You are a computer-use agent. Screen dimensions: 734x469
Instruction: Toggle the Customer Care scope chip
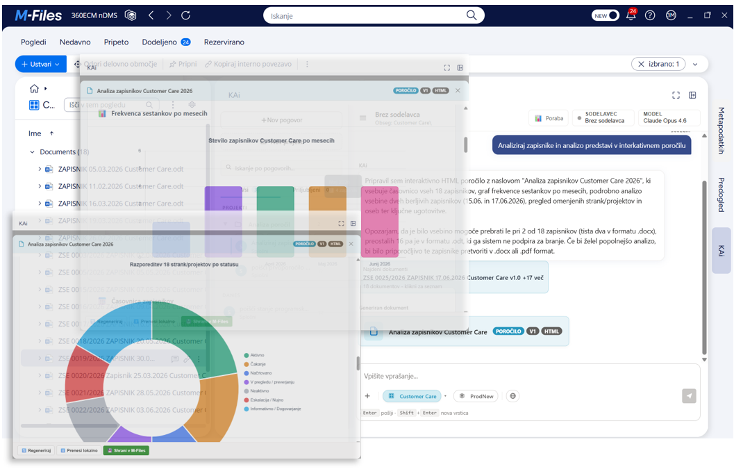[412, 396]
